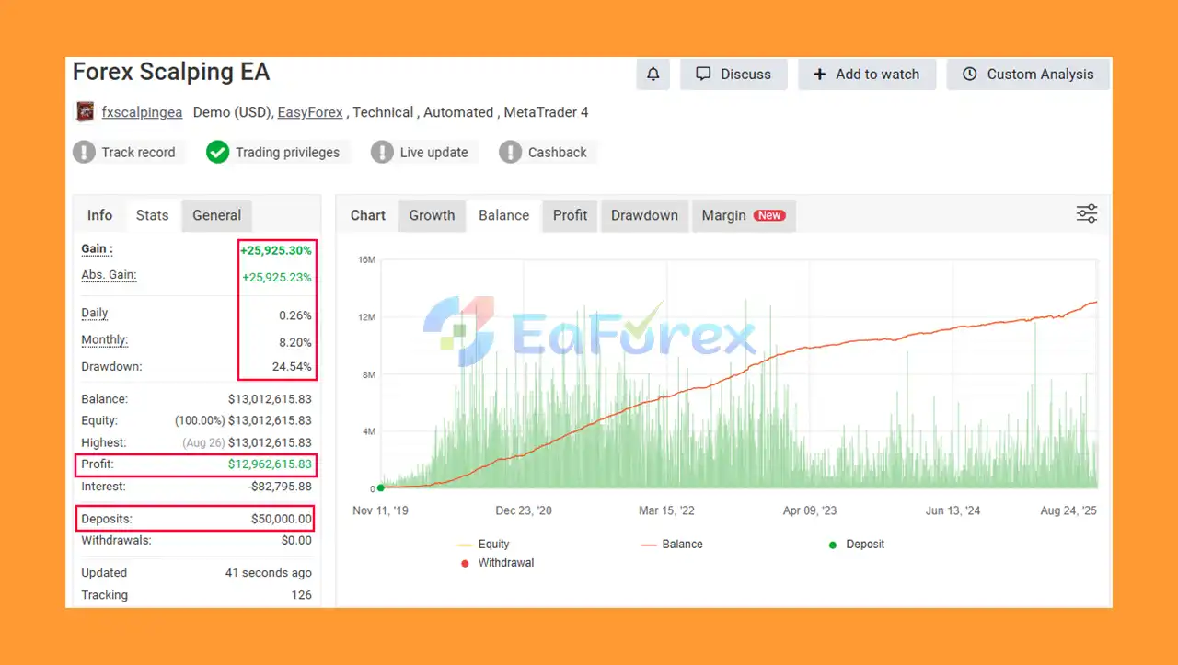The image size is (1178, 665).
Task: Click the Forex Scalping EA title
Action: (171, 73)
